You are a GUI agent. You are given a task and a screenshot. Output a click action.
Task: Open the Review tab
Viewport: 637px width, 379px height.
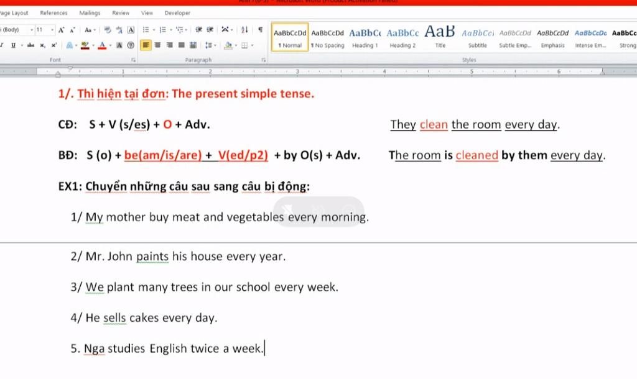tap(121, 13)
